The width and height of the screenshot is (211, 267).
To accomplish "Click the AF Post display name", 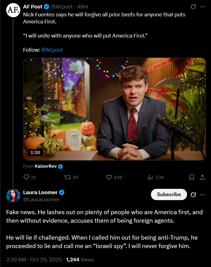I will pos(33,7).
